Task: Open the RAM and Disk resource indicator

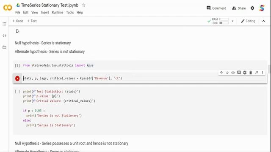Action: 218,21
